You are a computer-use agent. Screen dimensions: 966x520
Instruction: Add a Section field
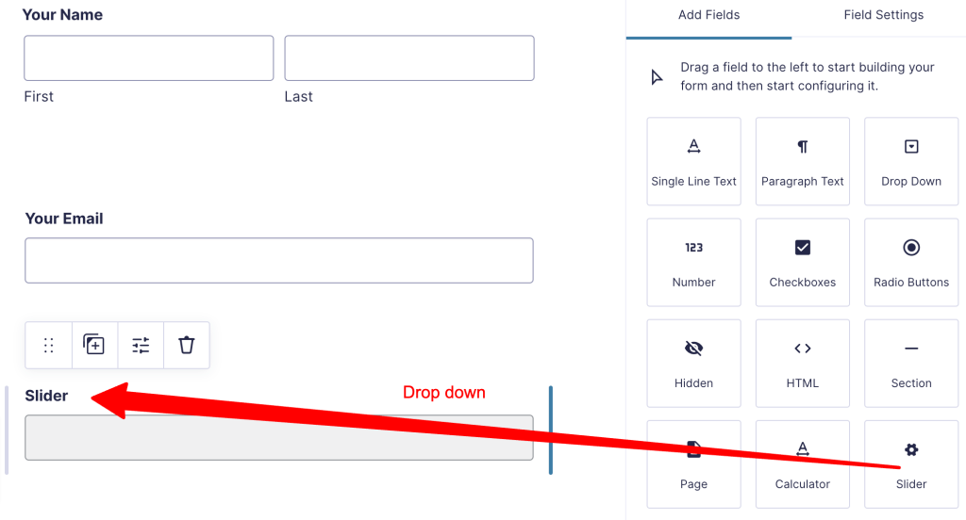(x=911, y=363)
